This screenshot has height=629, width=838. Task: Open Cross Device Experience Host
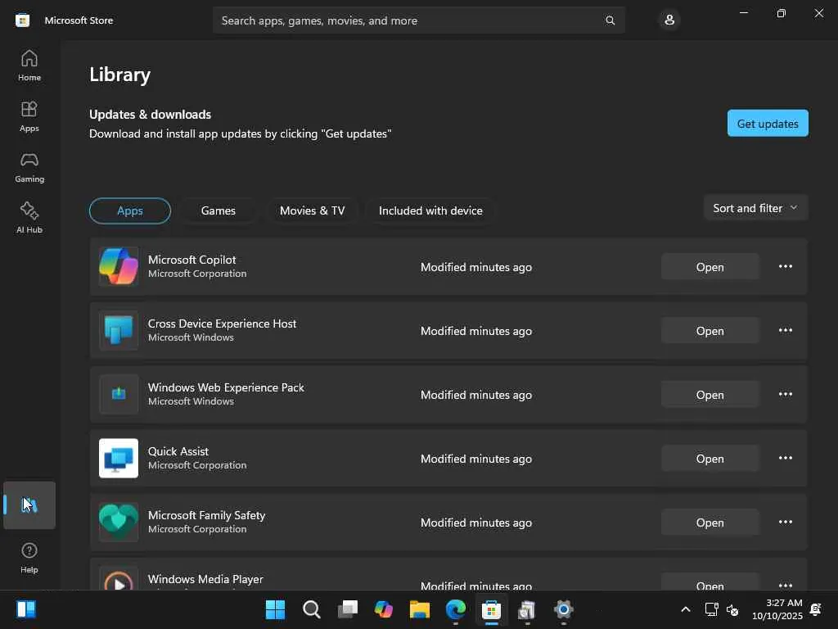[710, 331]
